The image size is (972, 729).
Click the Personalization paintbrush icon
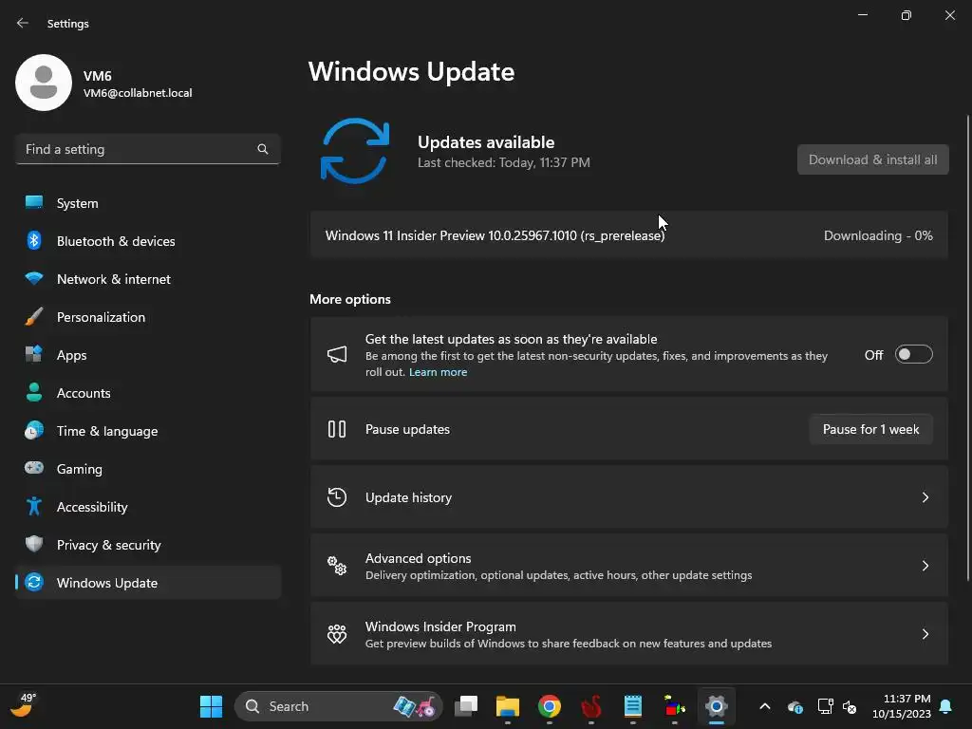pos(34,317)
